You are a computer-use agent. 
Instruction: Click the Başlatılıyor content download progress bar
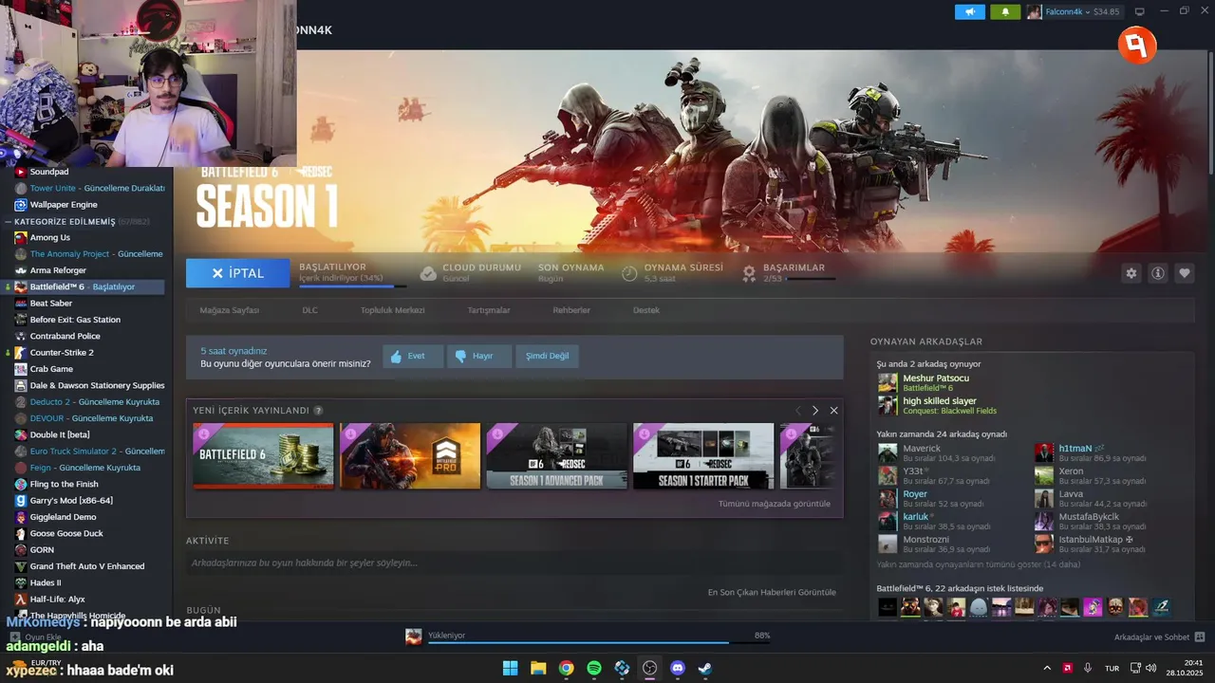353,286
